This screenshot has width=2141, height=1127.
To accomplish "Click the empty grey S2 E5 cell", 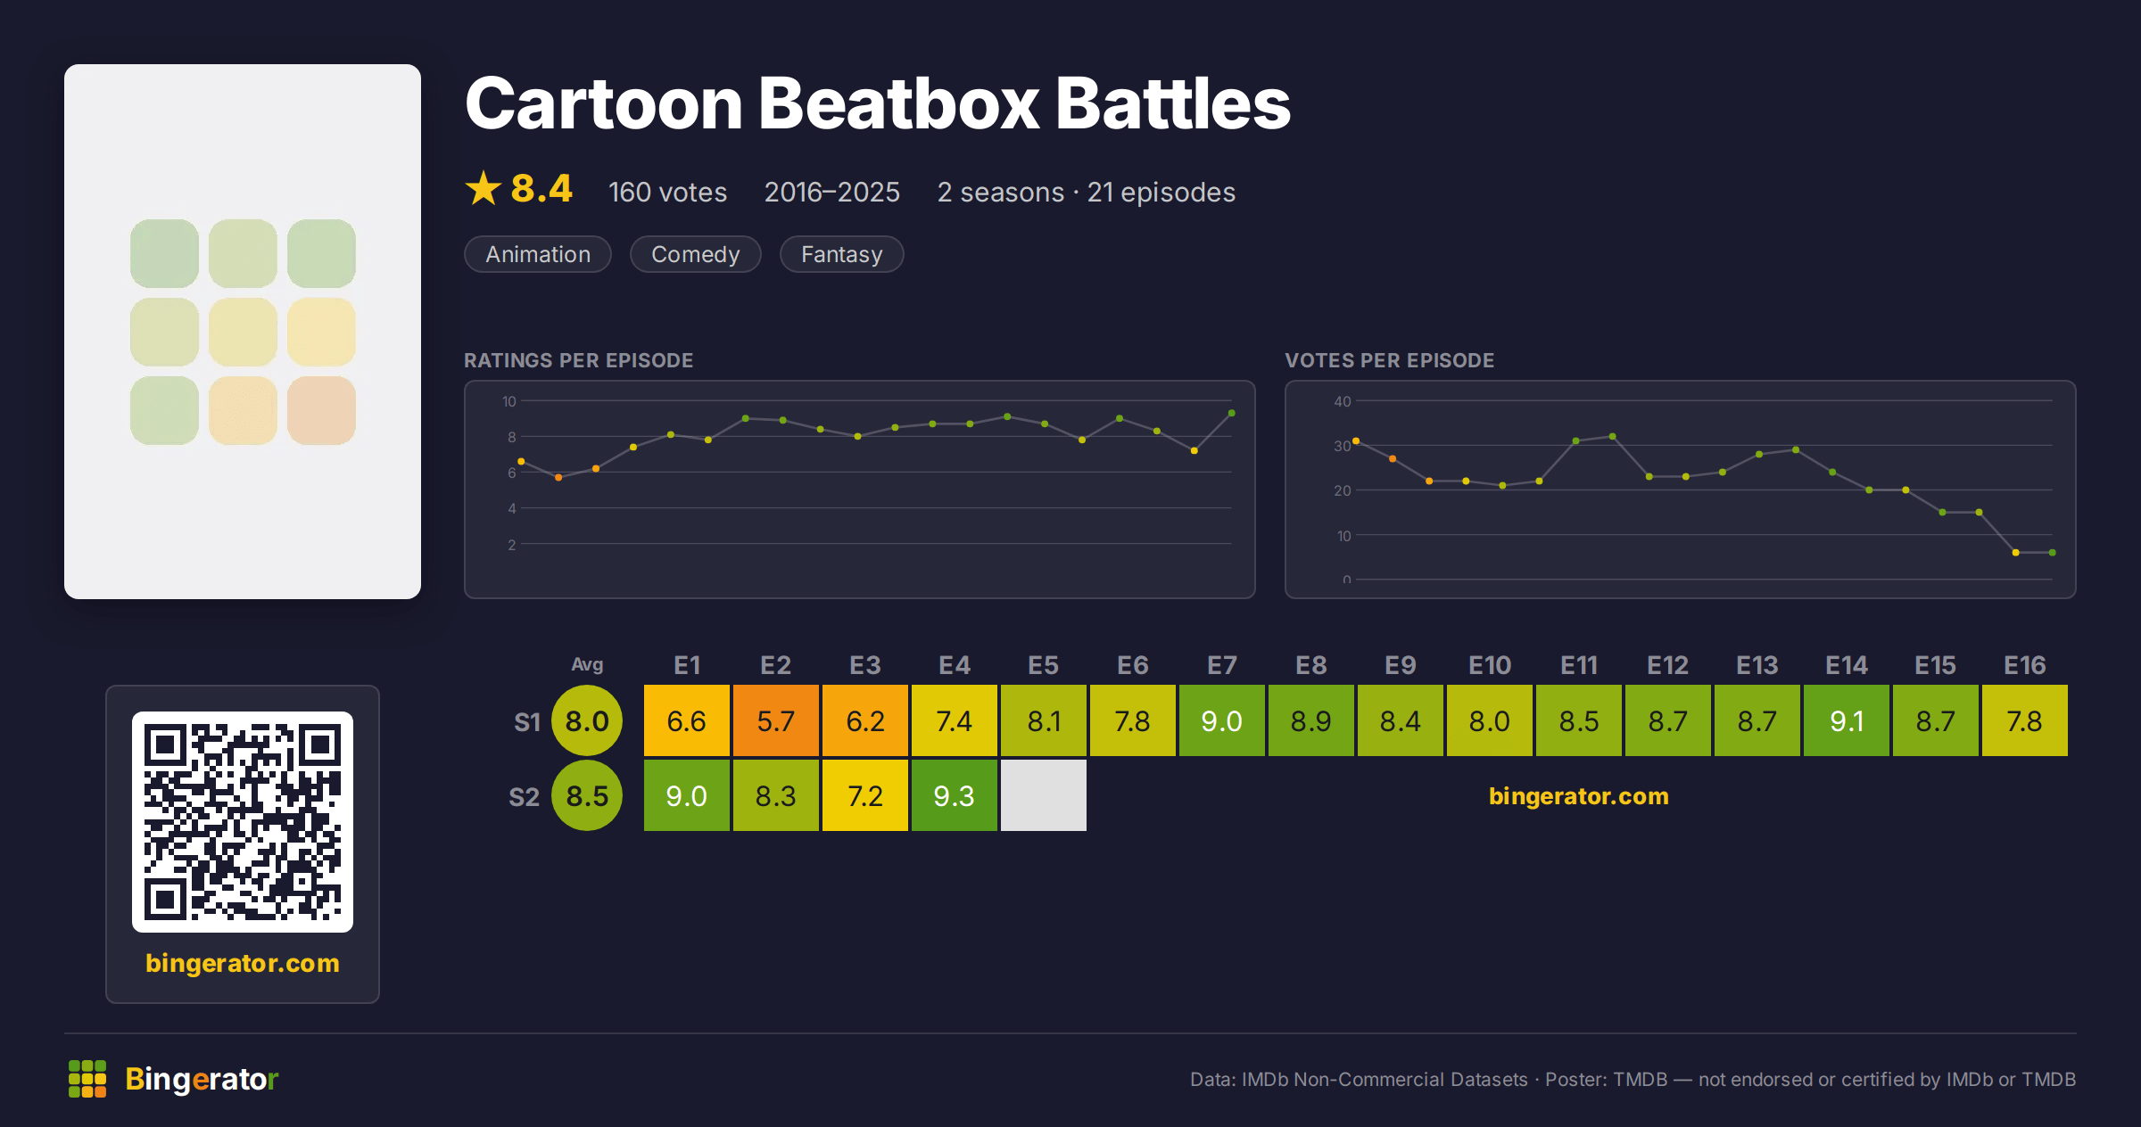I will click(1044, 795).
